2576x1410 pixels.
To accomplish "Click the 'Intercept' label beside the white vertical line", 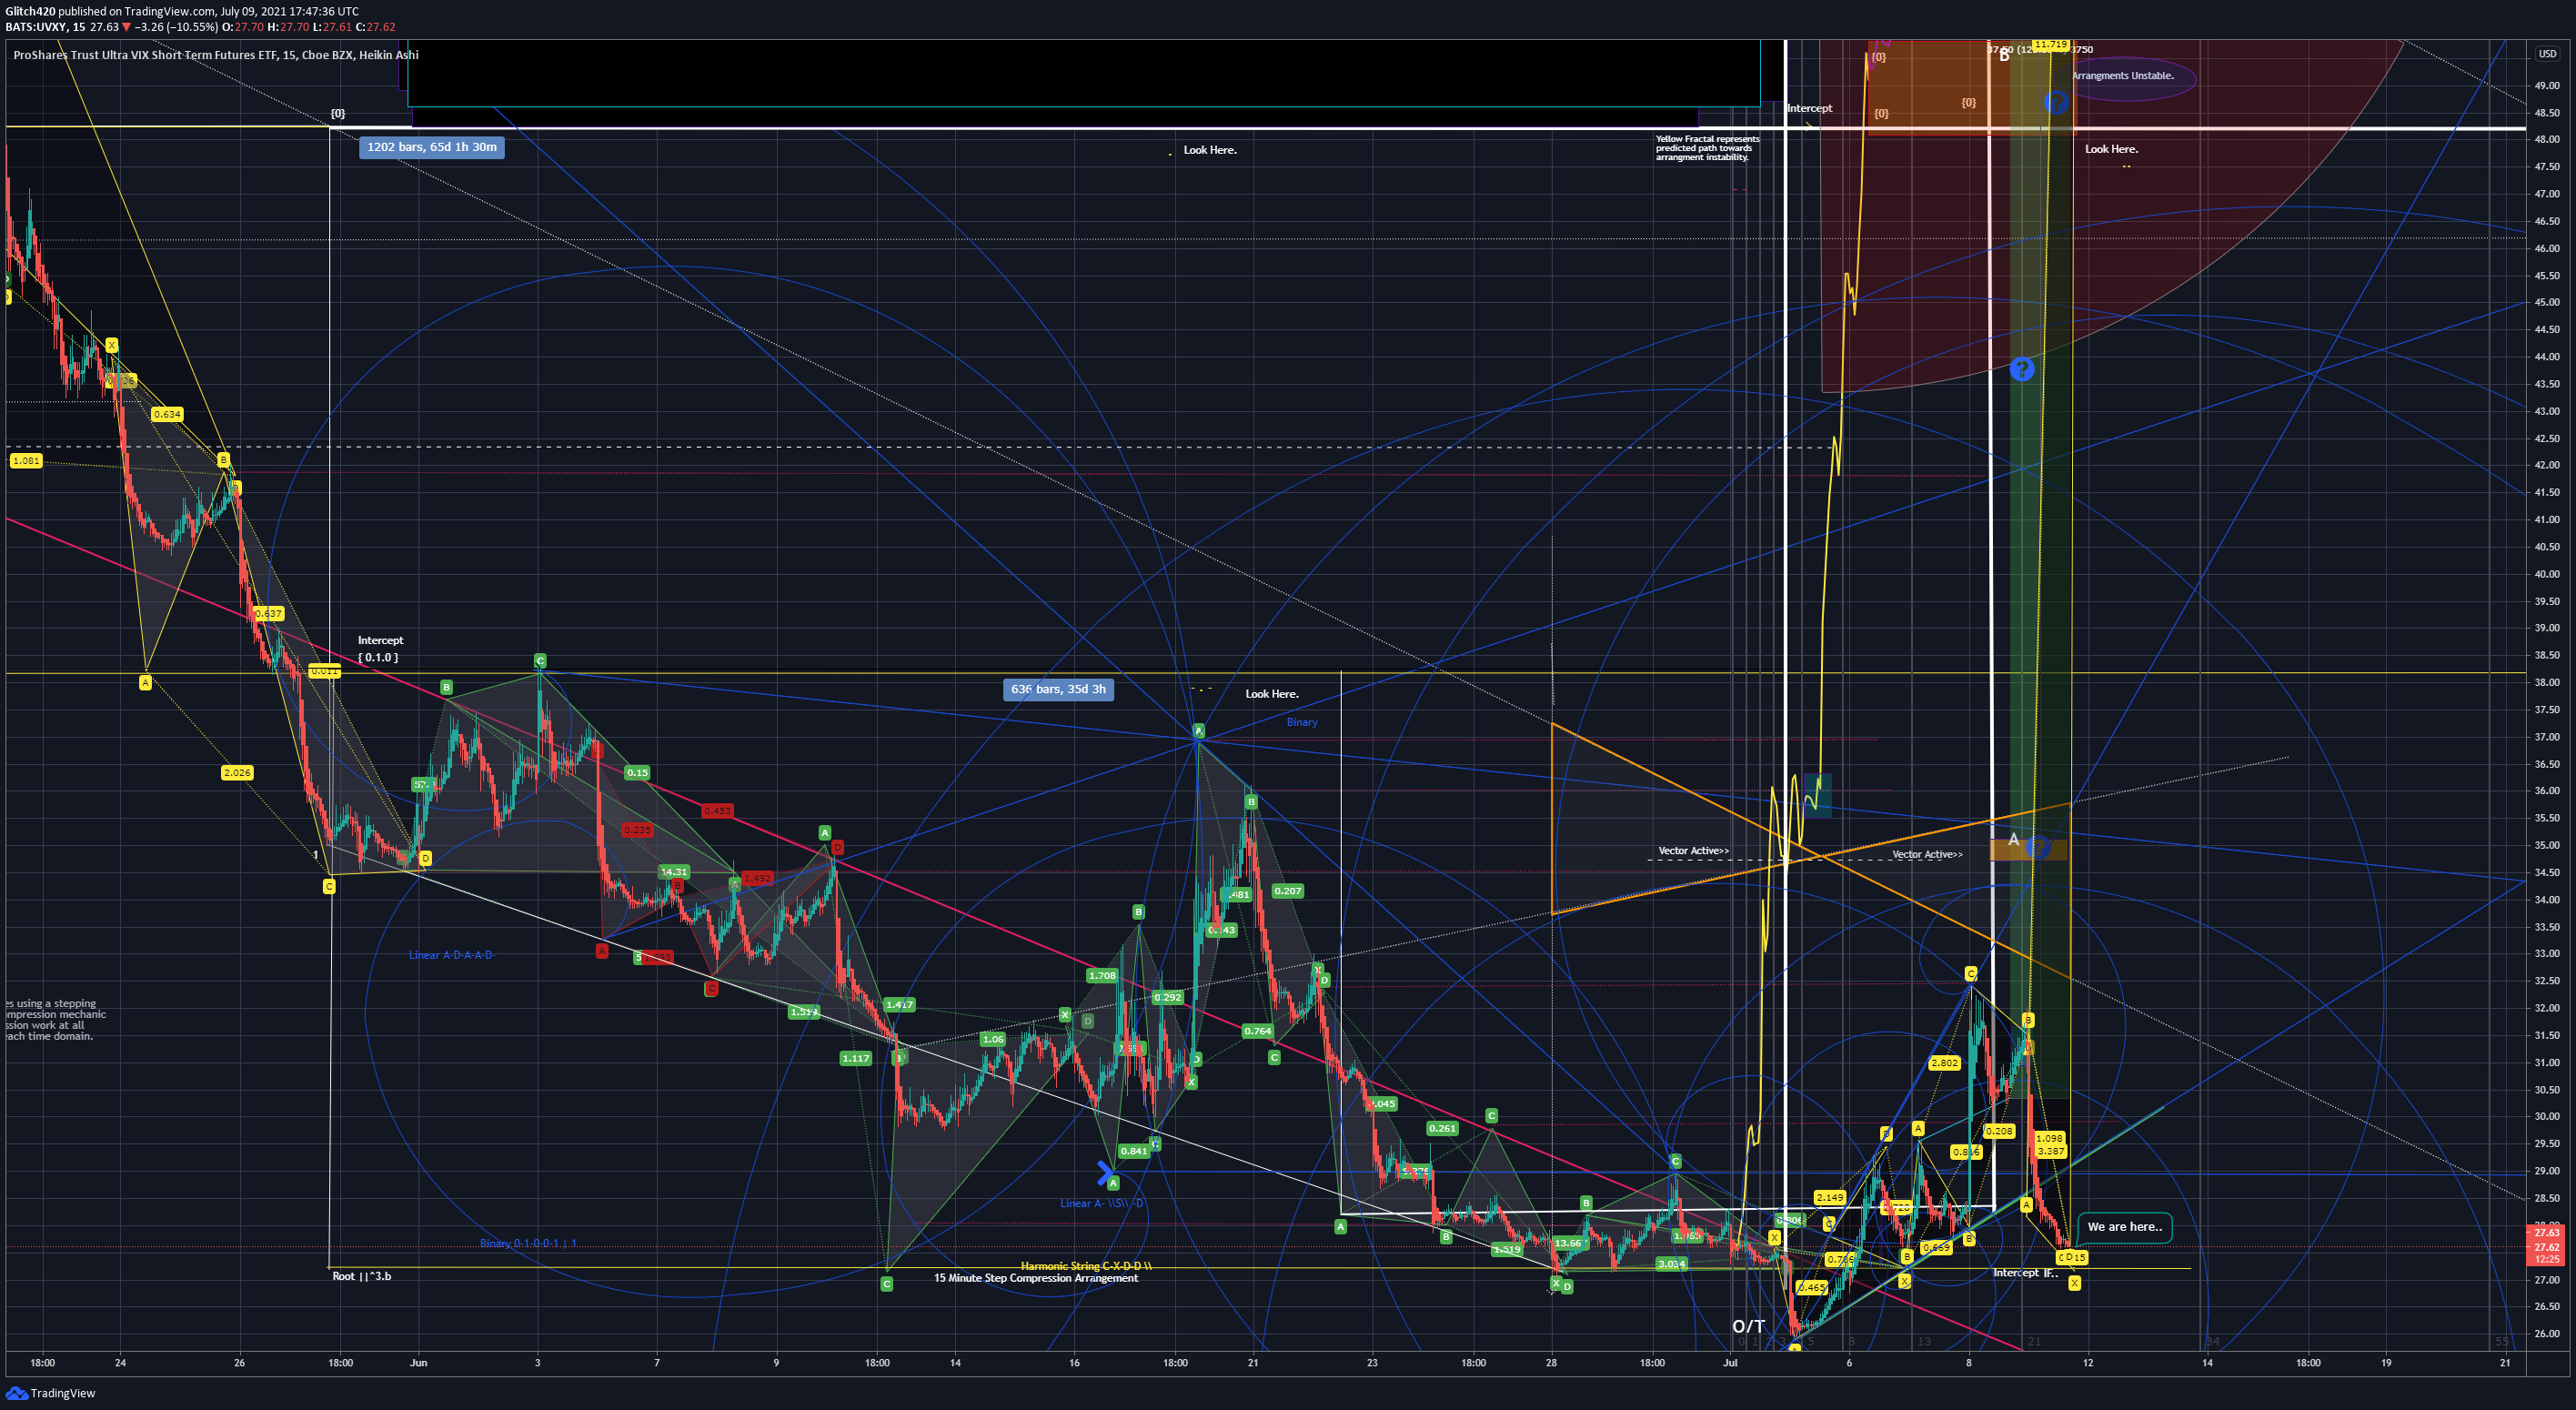I will [1810, 108].
